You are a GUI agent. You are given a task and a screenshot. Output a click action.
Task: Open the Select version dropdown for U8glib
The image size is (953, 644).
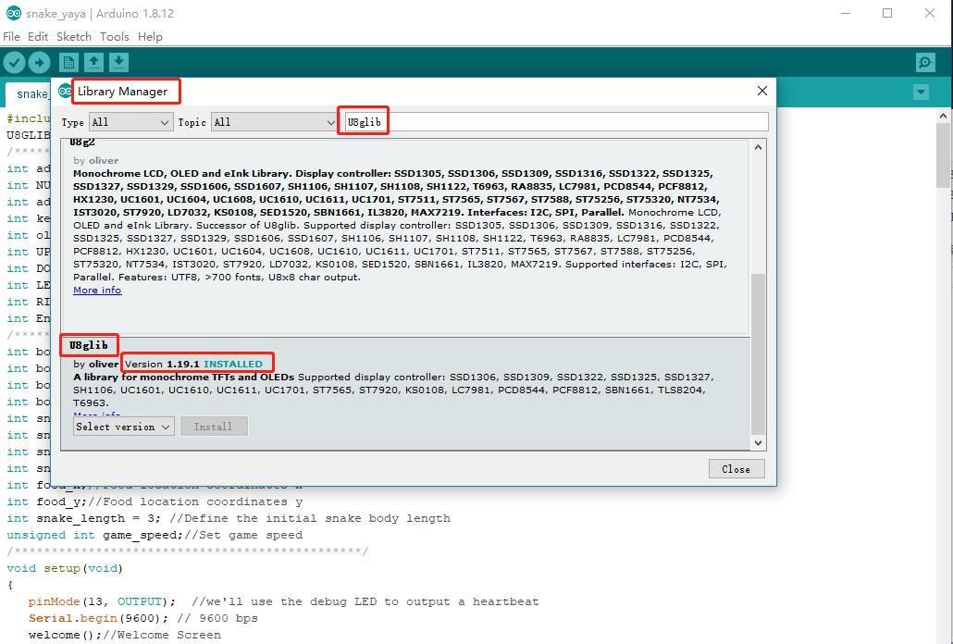(123, 427)
